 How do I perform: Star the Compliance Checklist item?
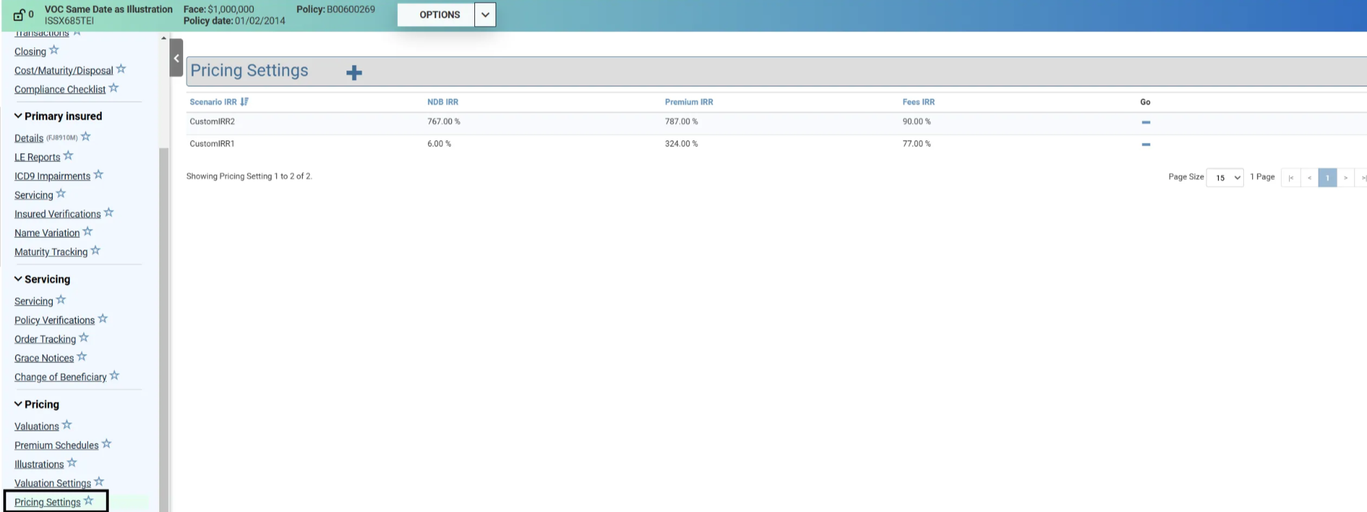[114, 88]
